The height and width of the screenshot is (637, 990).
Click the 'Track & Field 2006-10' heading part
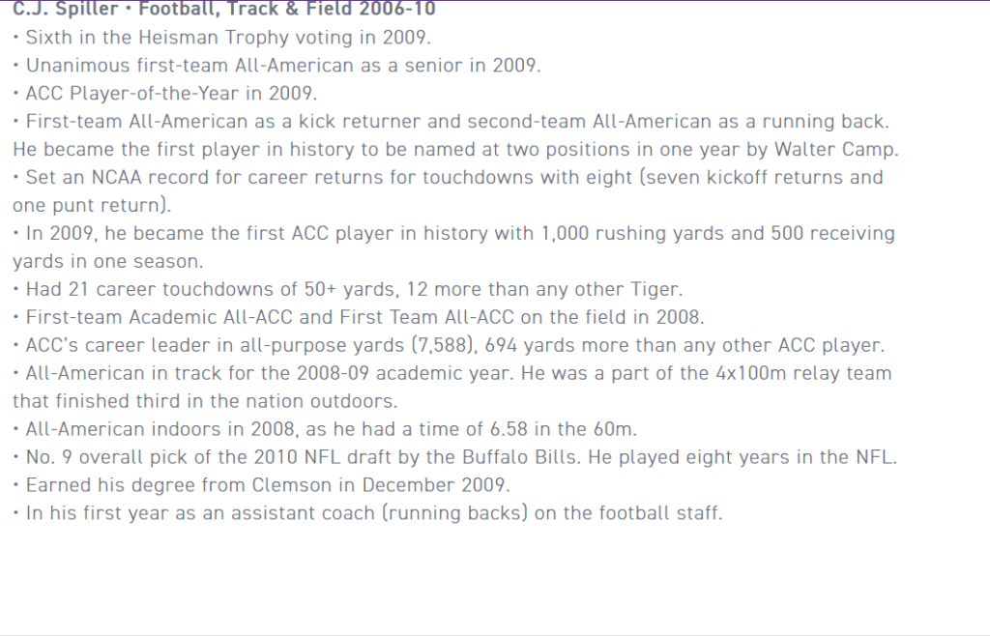(x=326, y=9)
